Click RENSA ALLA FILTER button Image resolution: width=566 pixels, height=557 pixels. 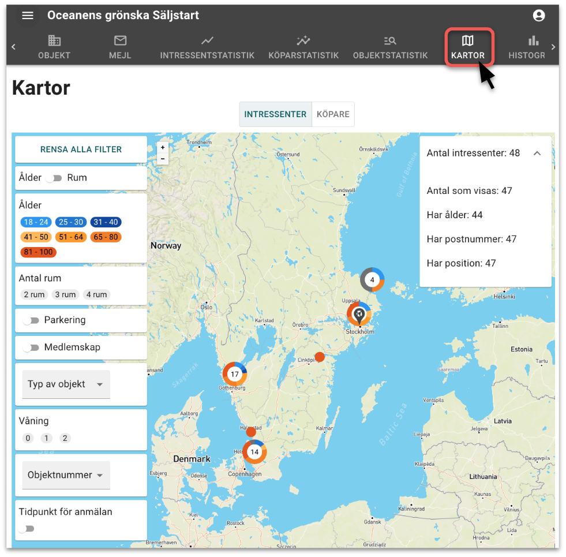tap(80, 149)
